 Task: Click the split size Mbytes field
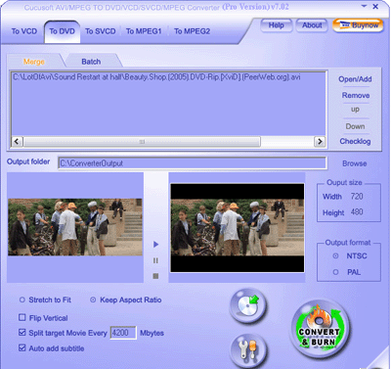point(123,333)
